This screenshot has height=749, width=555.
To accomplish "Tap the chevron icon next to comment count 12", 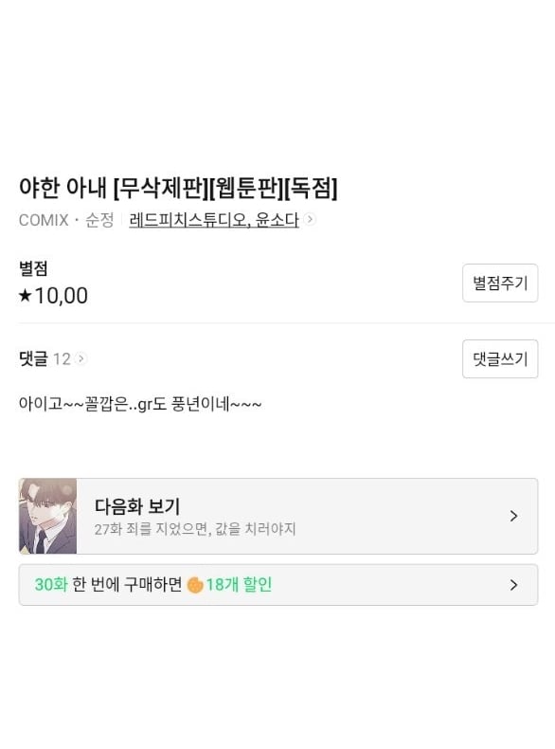I will [81, 358].
